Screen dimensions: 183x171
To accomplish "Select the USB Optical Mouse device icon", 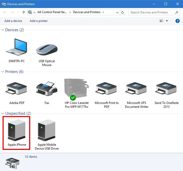I will click(x=47, y=50).
